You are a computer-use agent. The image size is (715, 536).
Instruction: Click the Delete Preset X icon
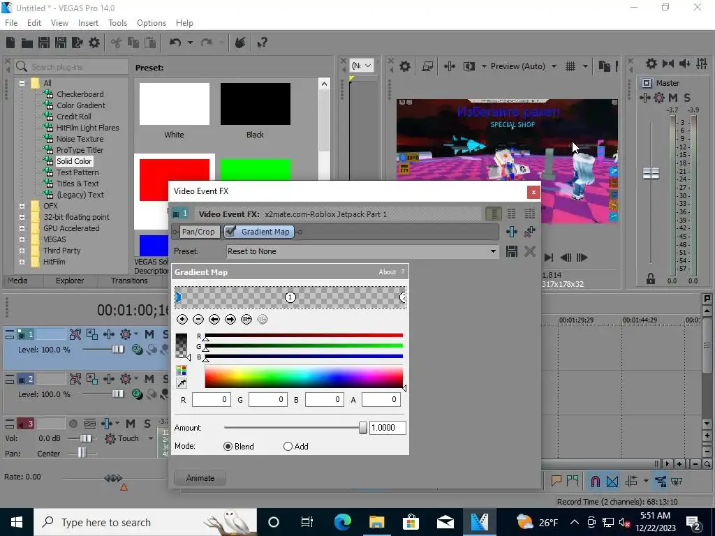pyautogui.click(x=529, y=251)
